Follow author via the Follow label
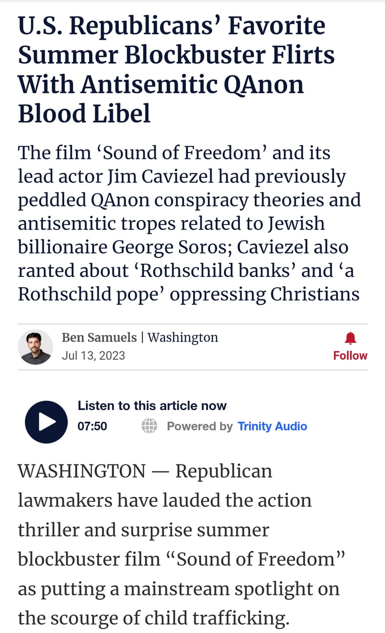This screenshot has height=633, width=385. (350, 356)
